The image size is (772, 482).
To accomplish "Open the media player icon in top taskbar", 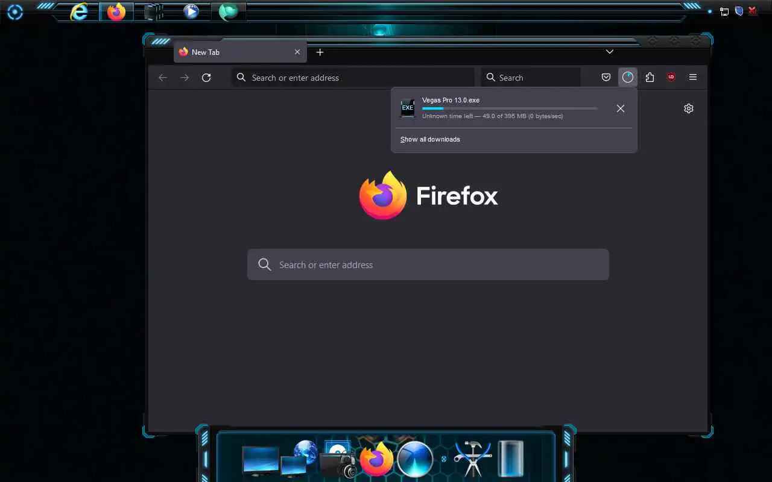I will click(191, 11).
